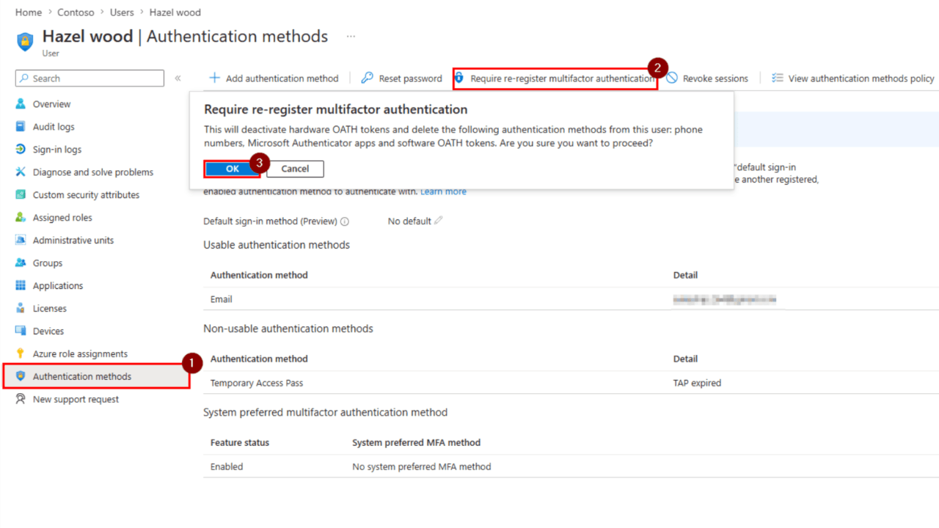
Task: Edit default sign-in method with pencil icon
Action: [439, 221]
